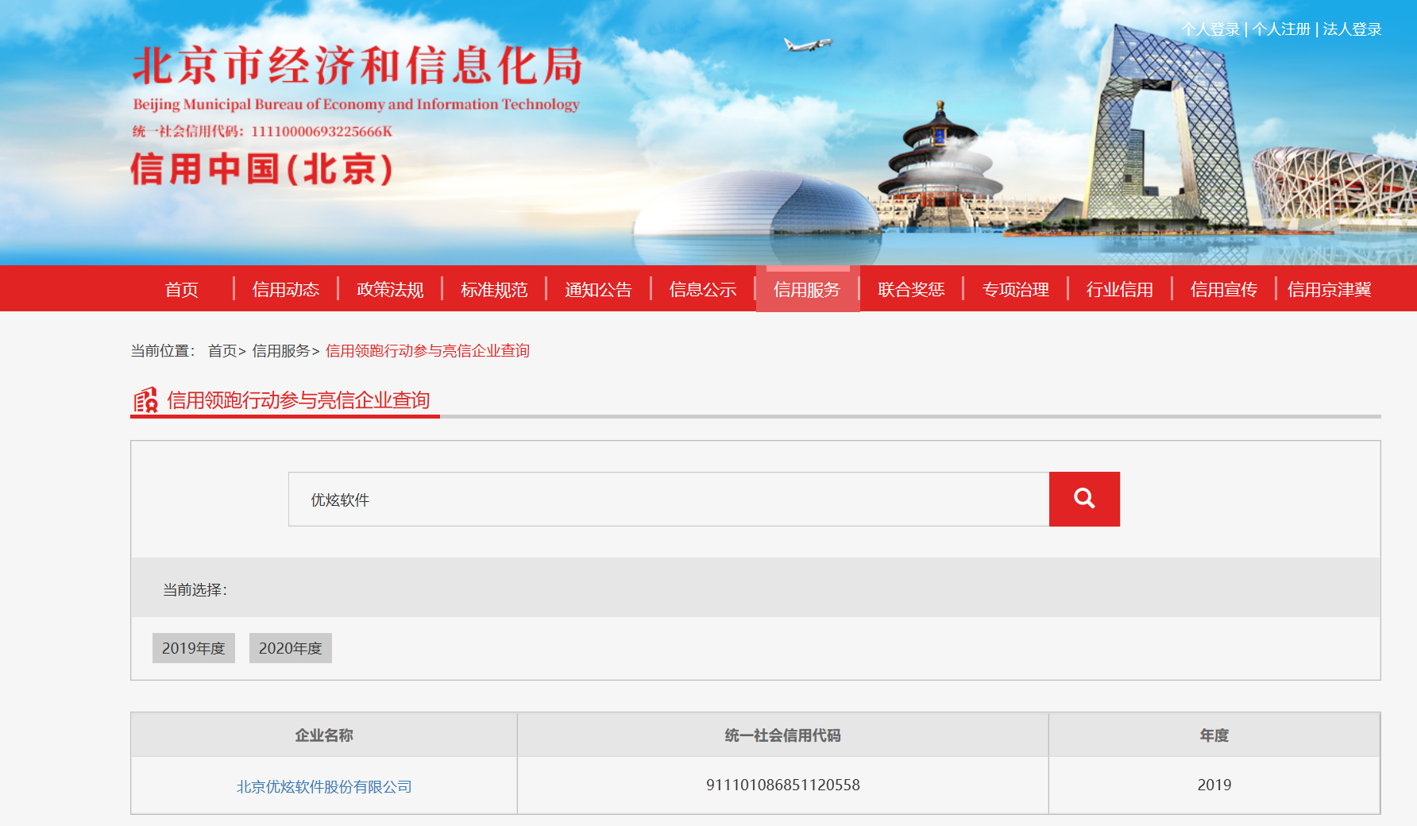Open the 通知公告 section
Screen dimensions: 1417x826
598,290
